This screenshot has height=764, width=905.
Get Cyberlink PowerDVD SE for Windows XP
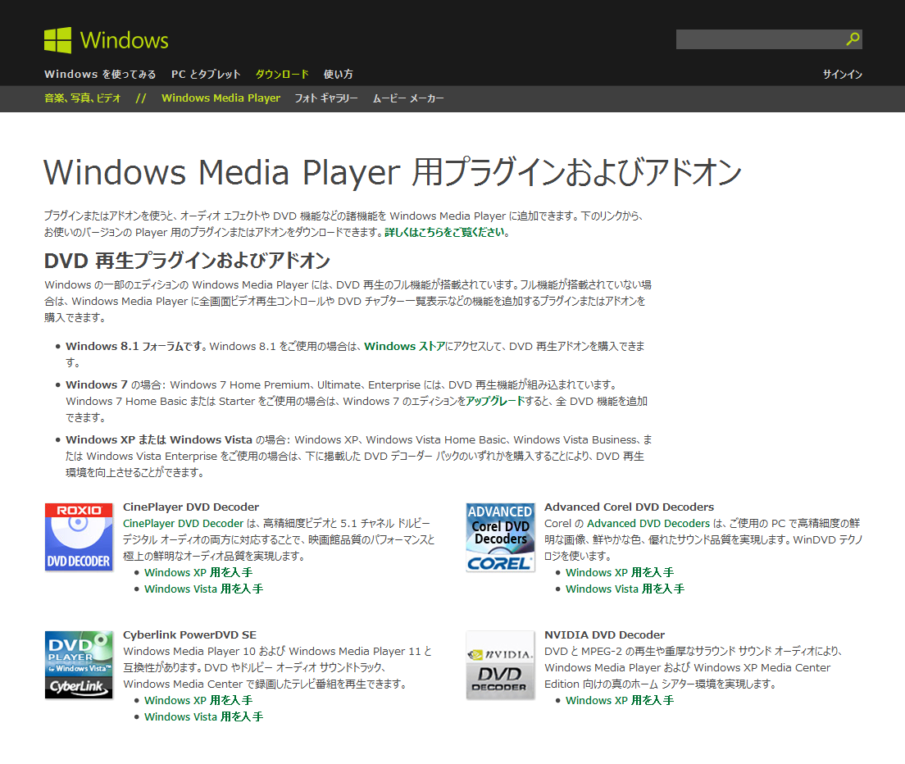coord(198,700)
